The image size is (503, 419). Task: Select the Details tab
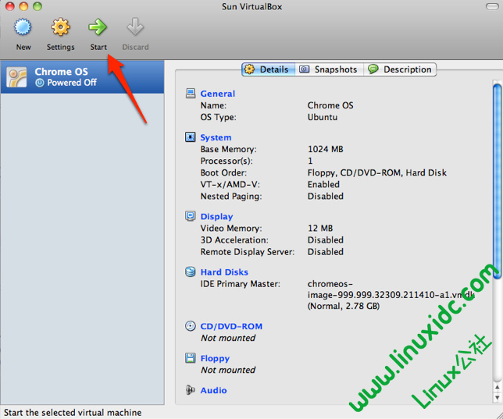[267, 69]
